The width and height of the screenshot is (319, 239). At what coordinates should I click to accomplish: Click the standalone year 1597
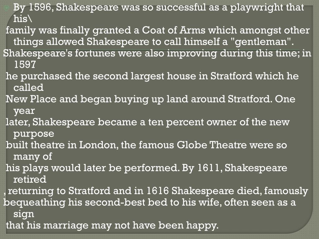[25, 65]
